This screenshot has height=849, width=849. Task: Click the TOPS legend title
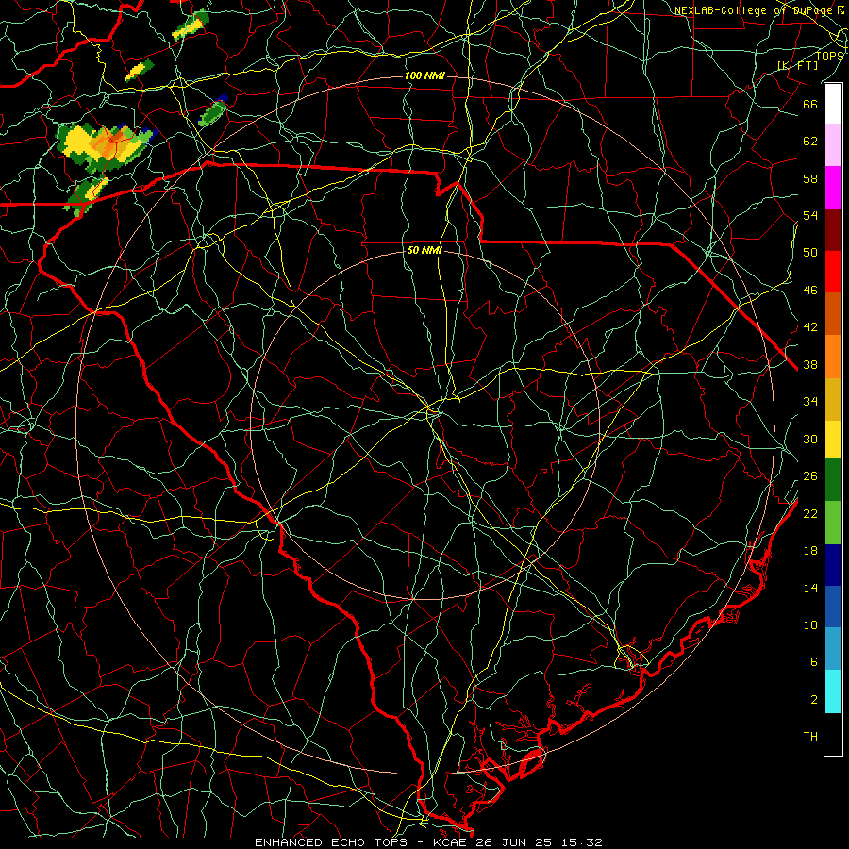(829, 57)
